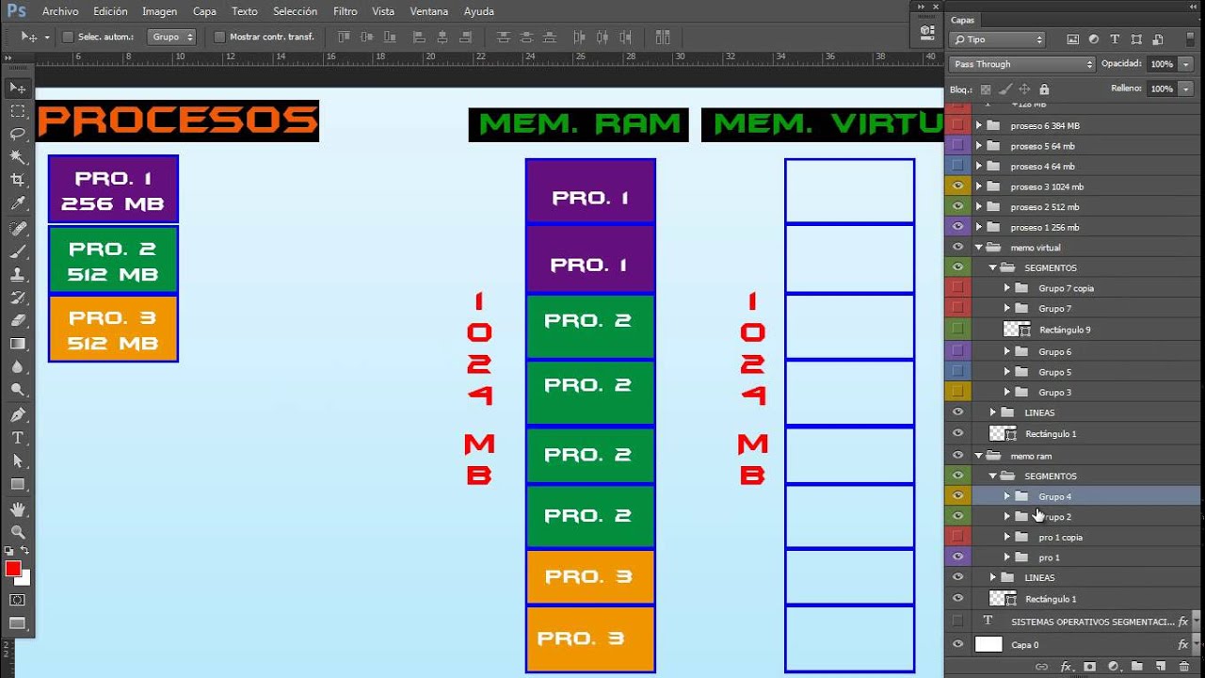Select the Capas panel tab
Image resolution: width=1205 pixels, height=678 pixels.
tap(963, 20)
